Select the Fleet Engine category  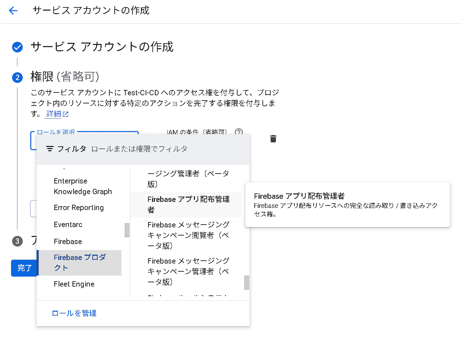74,284
